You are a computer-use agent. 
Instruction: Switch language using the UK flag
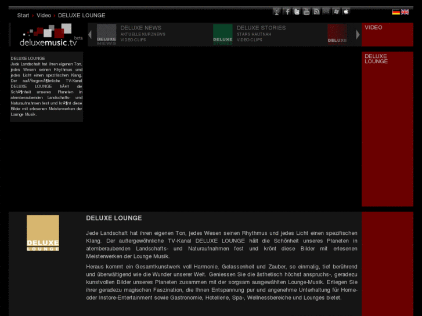point(405,12)
